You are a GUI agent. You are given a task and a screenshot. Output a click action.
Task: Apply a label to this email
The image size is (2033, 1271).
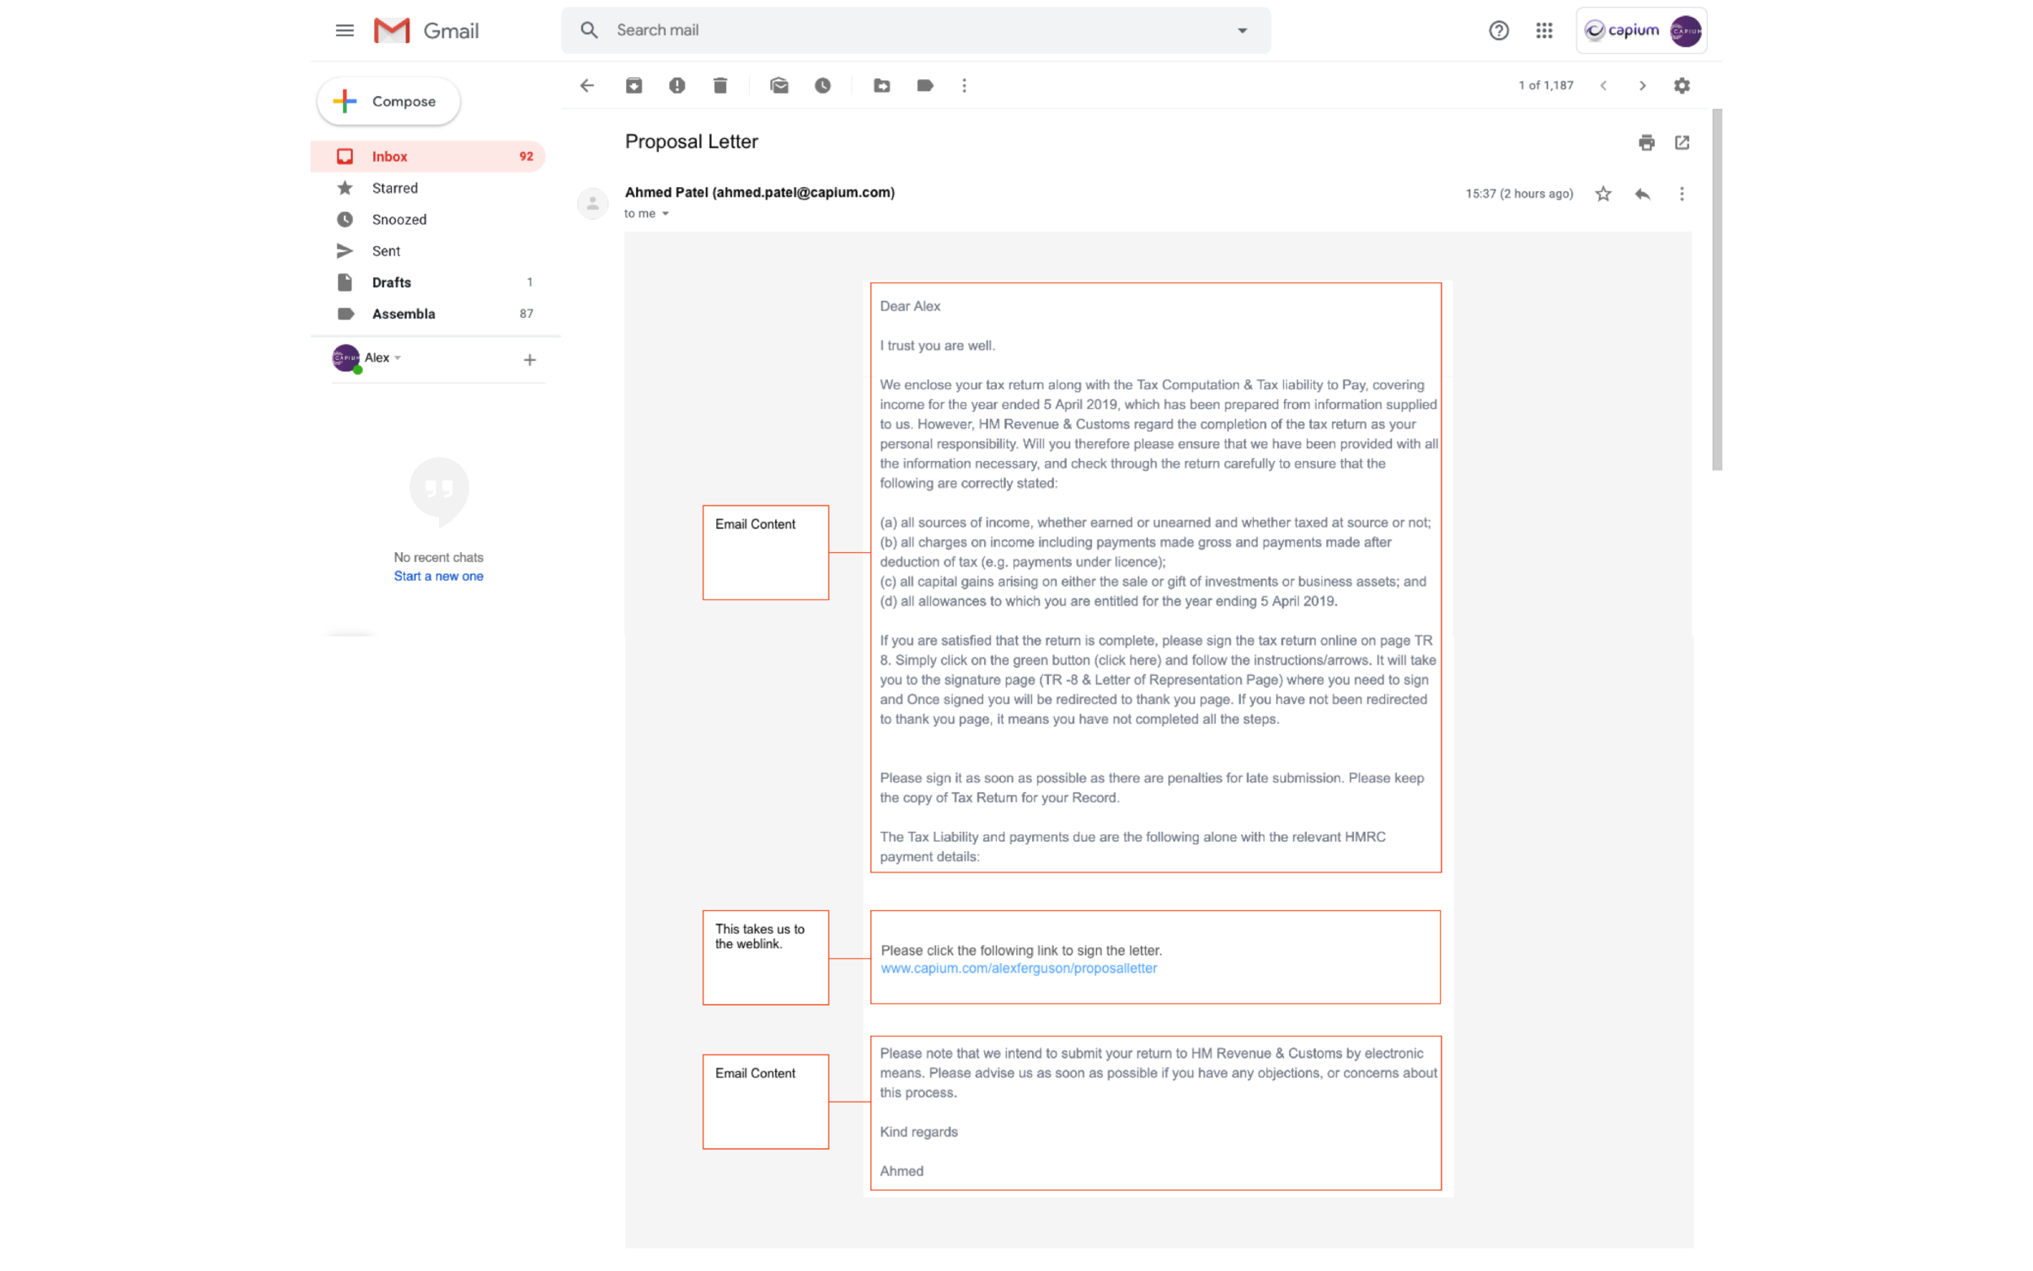pyautogui.click(x=925, y=85)
